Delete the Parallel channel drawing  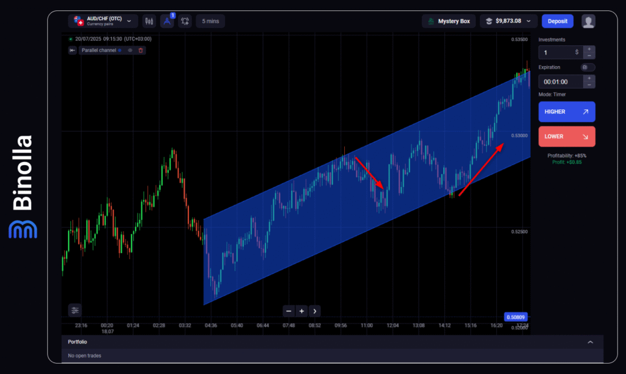[x=141, y=50]
